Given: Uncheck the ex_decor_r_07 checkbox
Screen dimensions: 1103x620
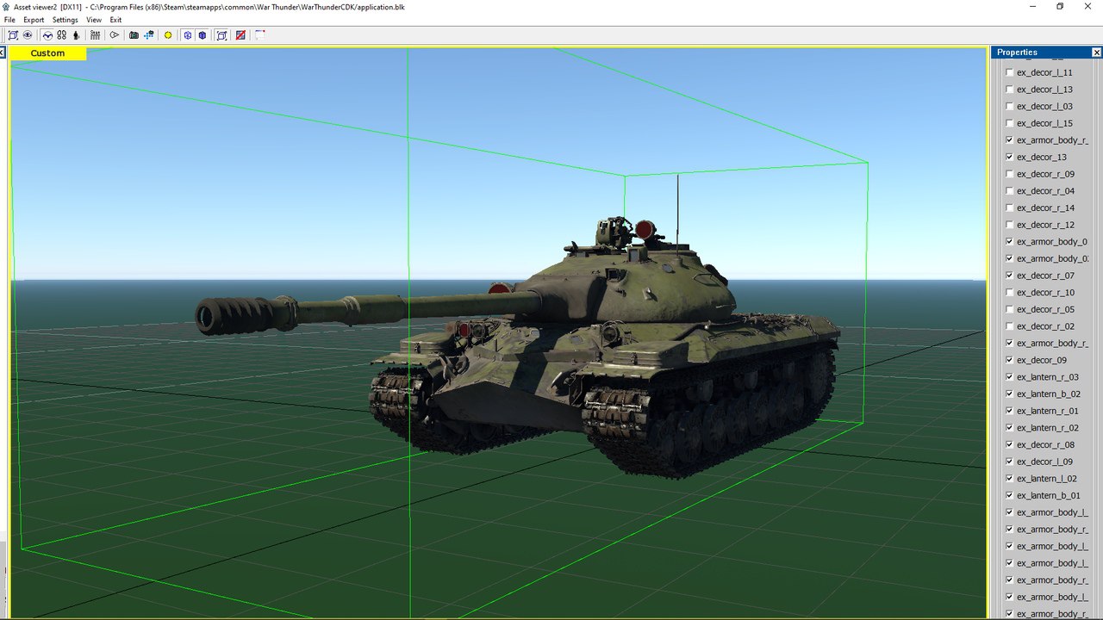Looking at the screenshot, I should (x=1010, y=276).
